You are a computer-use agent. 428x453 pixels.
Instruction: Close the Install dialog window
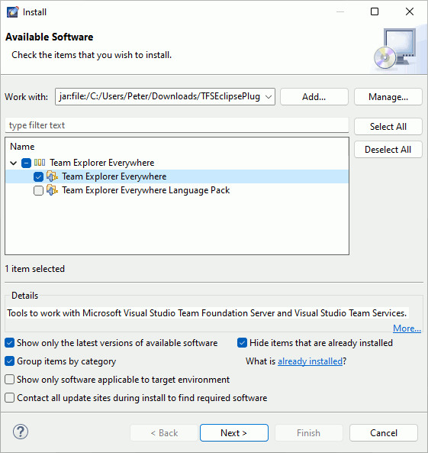[x=410, y=11]
